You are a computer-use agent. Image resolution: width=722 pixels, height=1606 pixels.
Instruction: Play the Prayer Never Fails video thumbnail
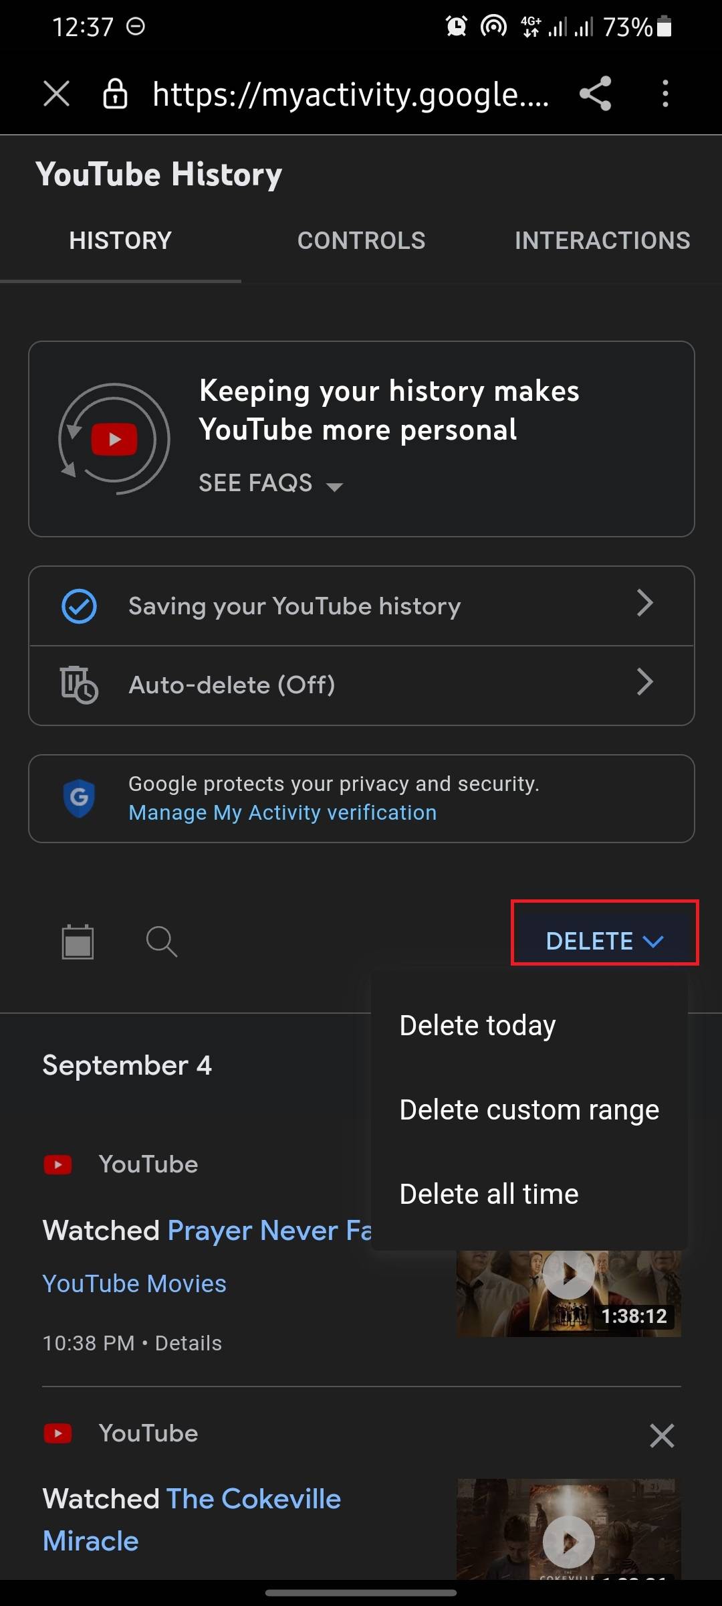[x=568, y=1291]
